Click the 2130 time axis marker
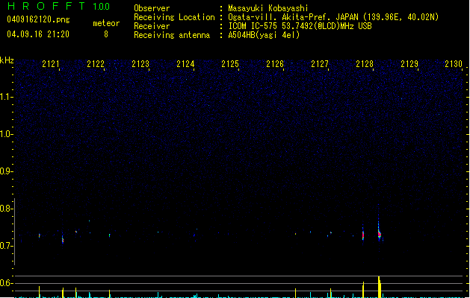 [x=454, y=64]
